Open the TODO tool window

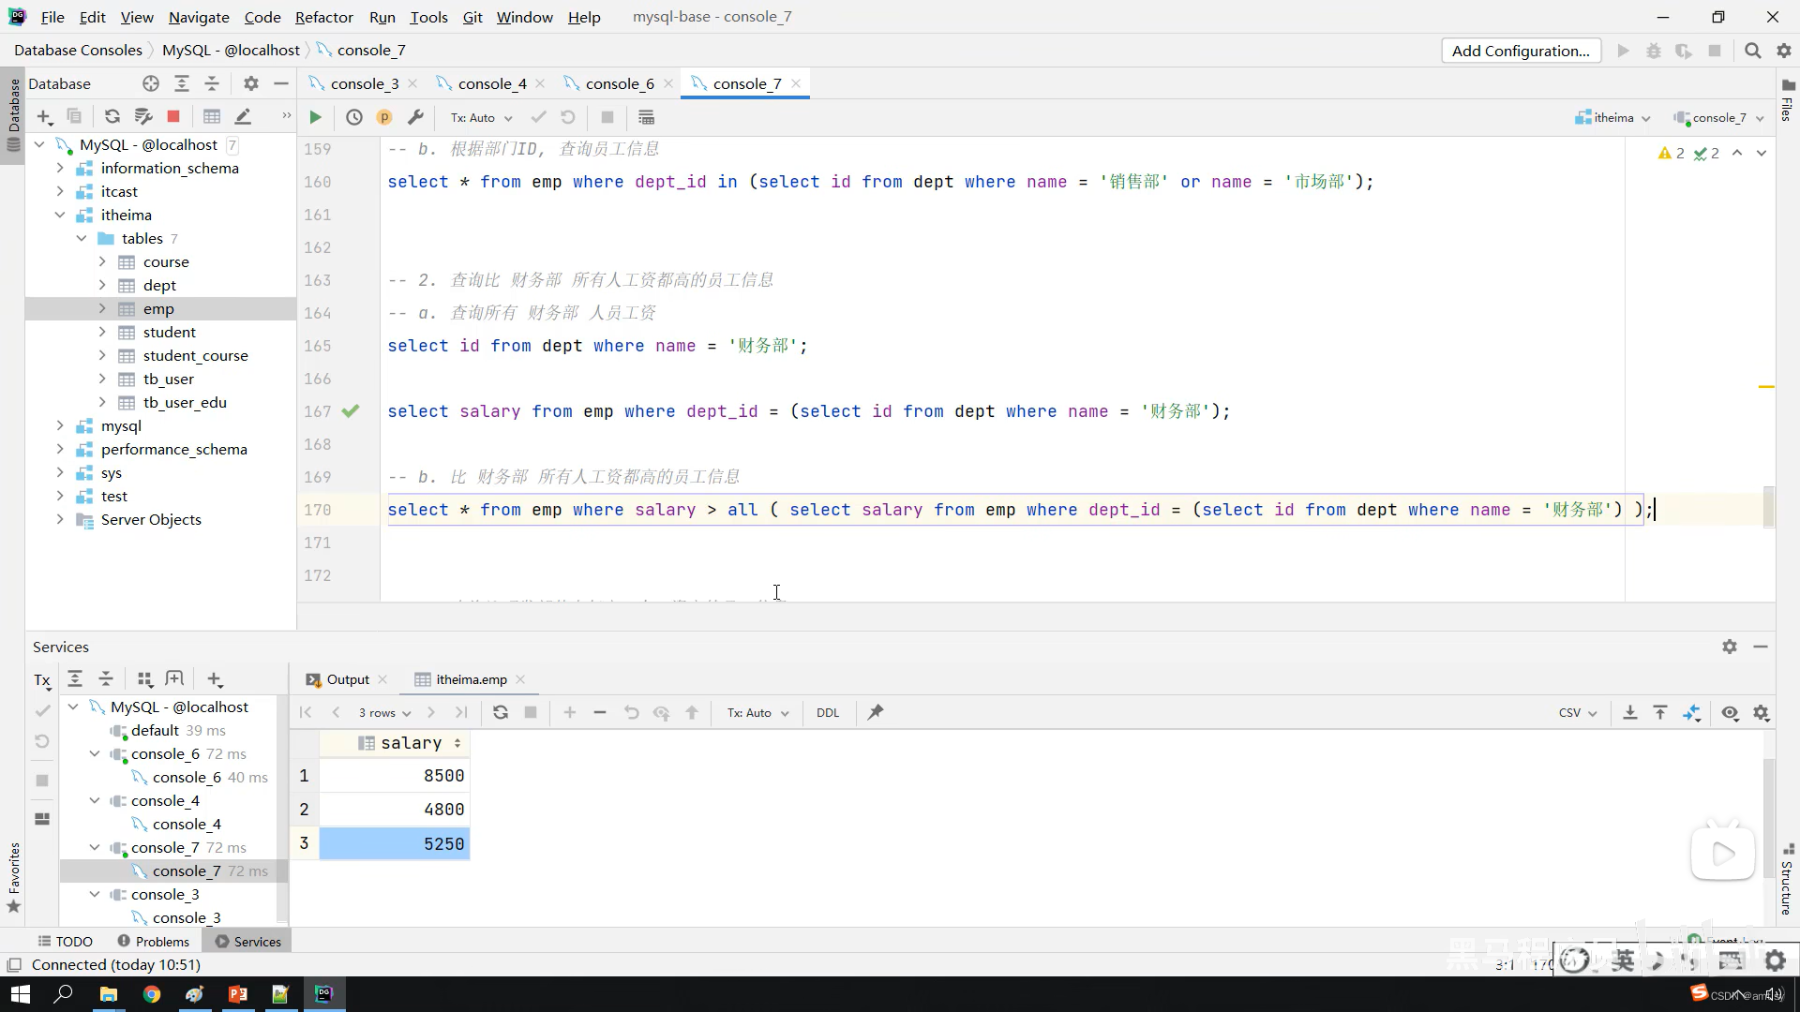pos(65,941)
